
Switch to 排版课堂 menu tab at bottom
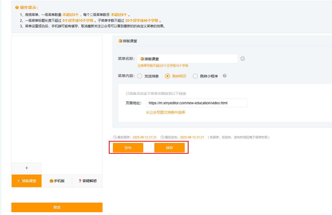[27, 181]
